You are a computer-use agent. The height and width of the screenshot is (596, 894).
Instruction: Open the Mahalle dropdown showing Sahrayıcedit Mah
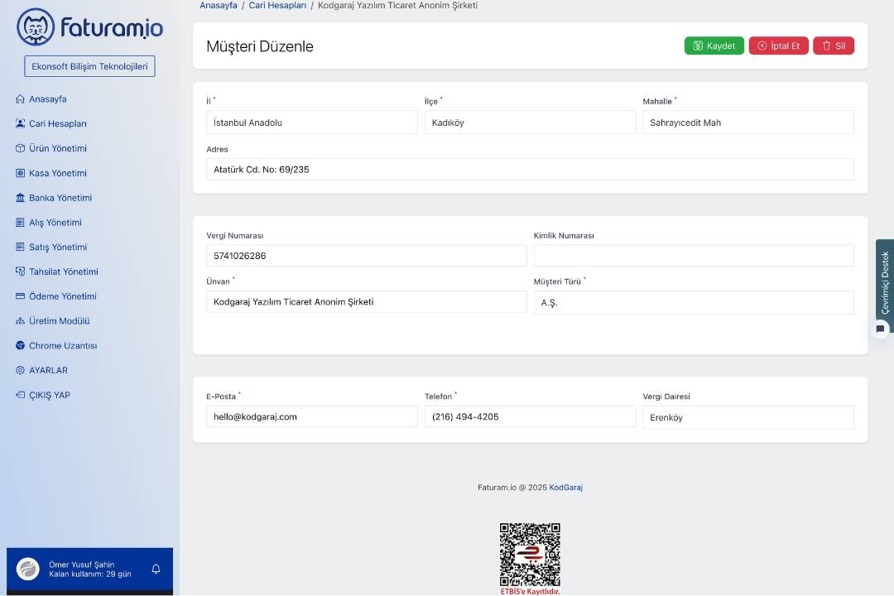(748, 122)
